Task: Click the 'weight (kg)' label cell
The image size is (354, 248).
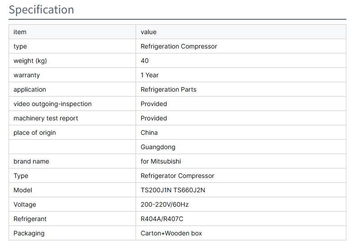Action: (30, 61)
